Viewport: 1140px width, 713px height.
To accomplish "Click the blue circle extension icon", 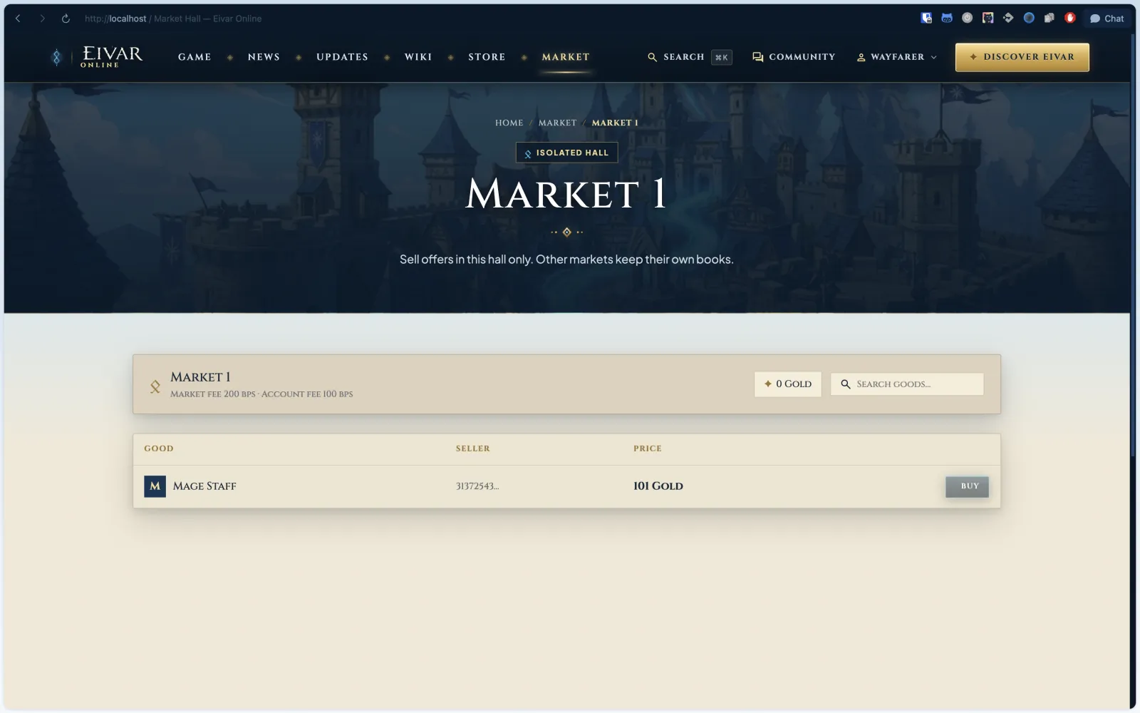I will tap(1029, 19).
